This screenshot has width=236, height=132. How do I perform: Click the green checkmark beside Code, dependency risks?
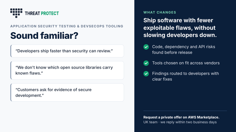(x=146, y=47)
